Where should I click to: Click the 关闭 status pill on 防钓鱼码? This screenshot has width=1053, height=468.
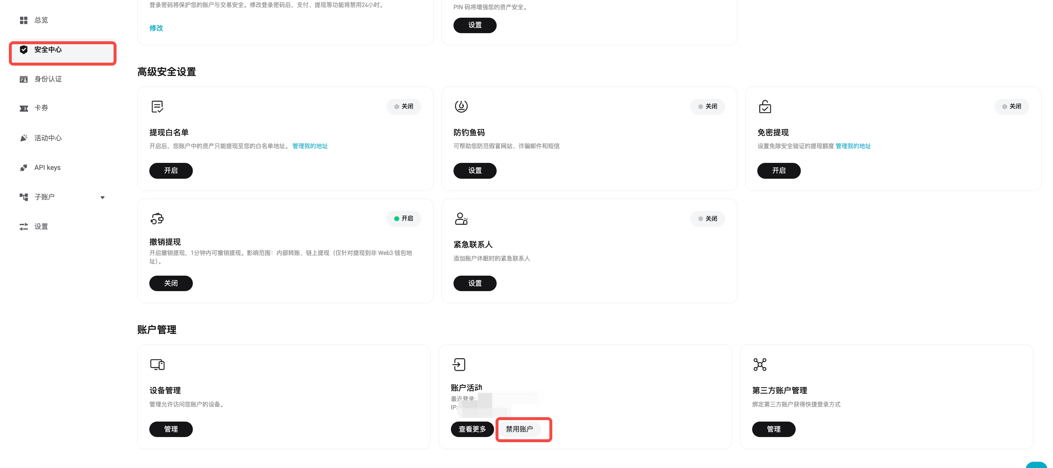click(x=707, y=106)
